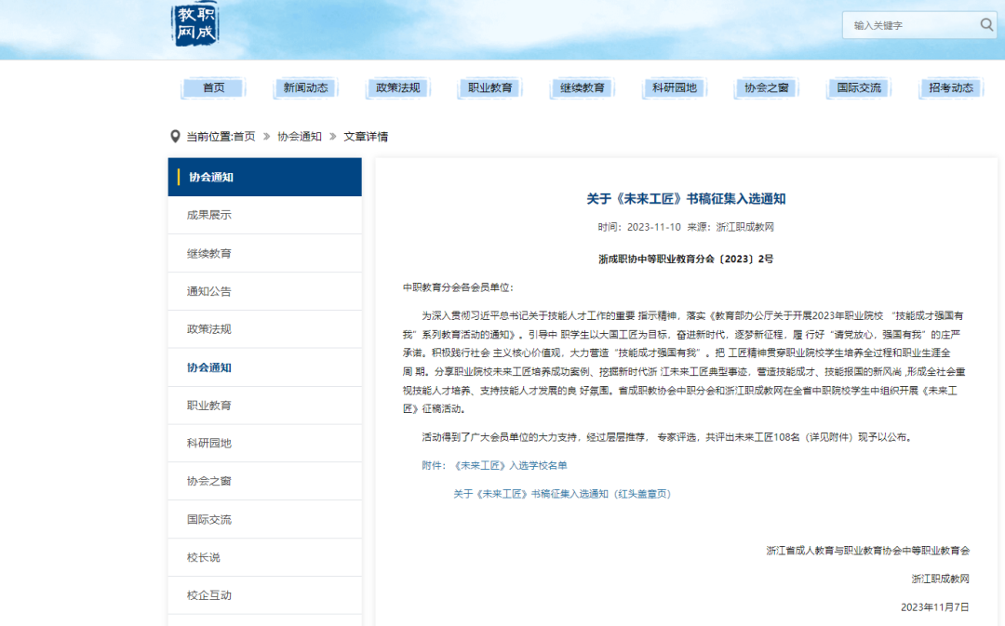Click the location pin breadcrumb icon
1005x626 pixels.
(x=175, y=135)
